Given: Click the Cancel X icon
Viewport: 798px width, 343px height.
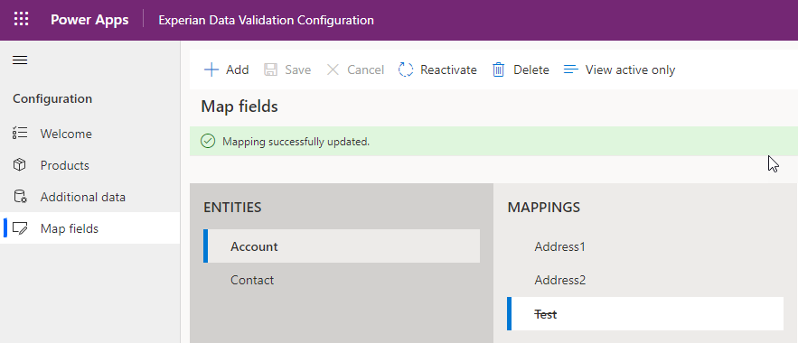Looking at the screenshot, I should coord(333,70).
